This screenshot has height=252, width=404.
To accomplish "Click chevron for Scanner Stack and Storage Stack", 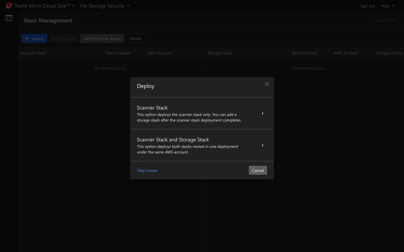I will (x=263, y=145).
